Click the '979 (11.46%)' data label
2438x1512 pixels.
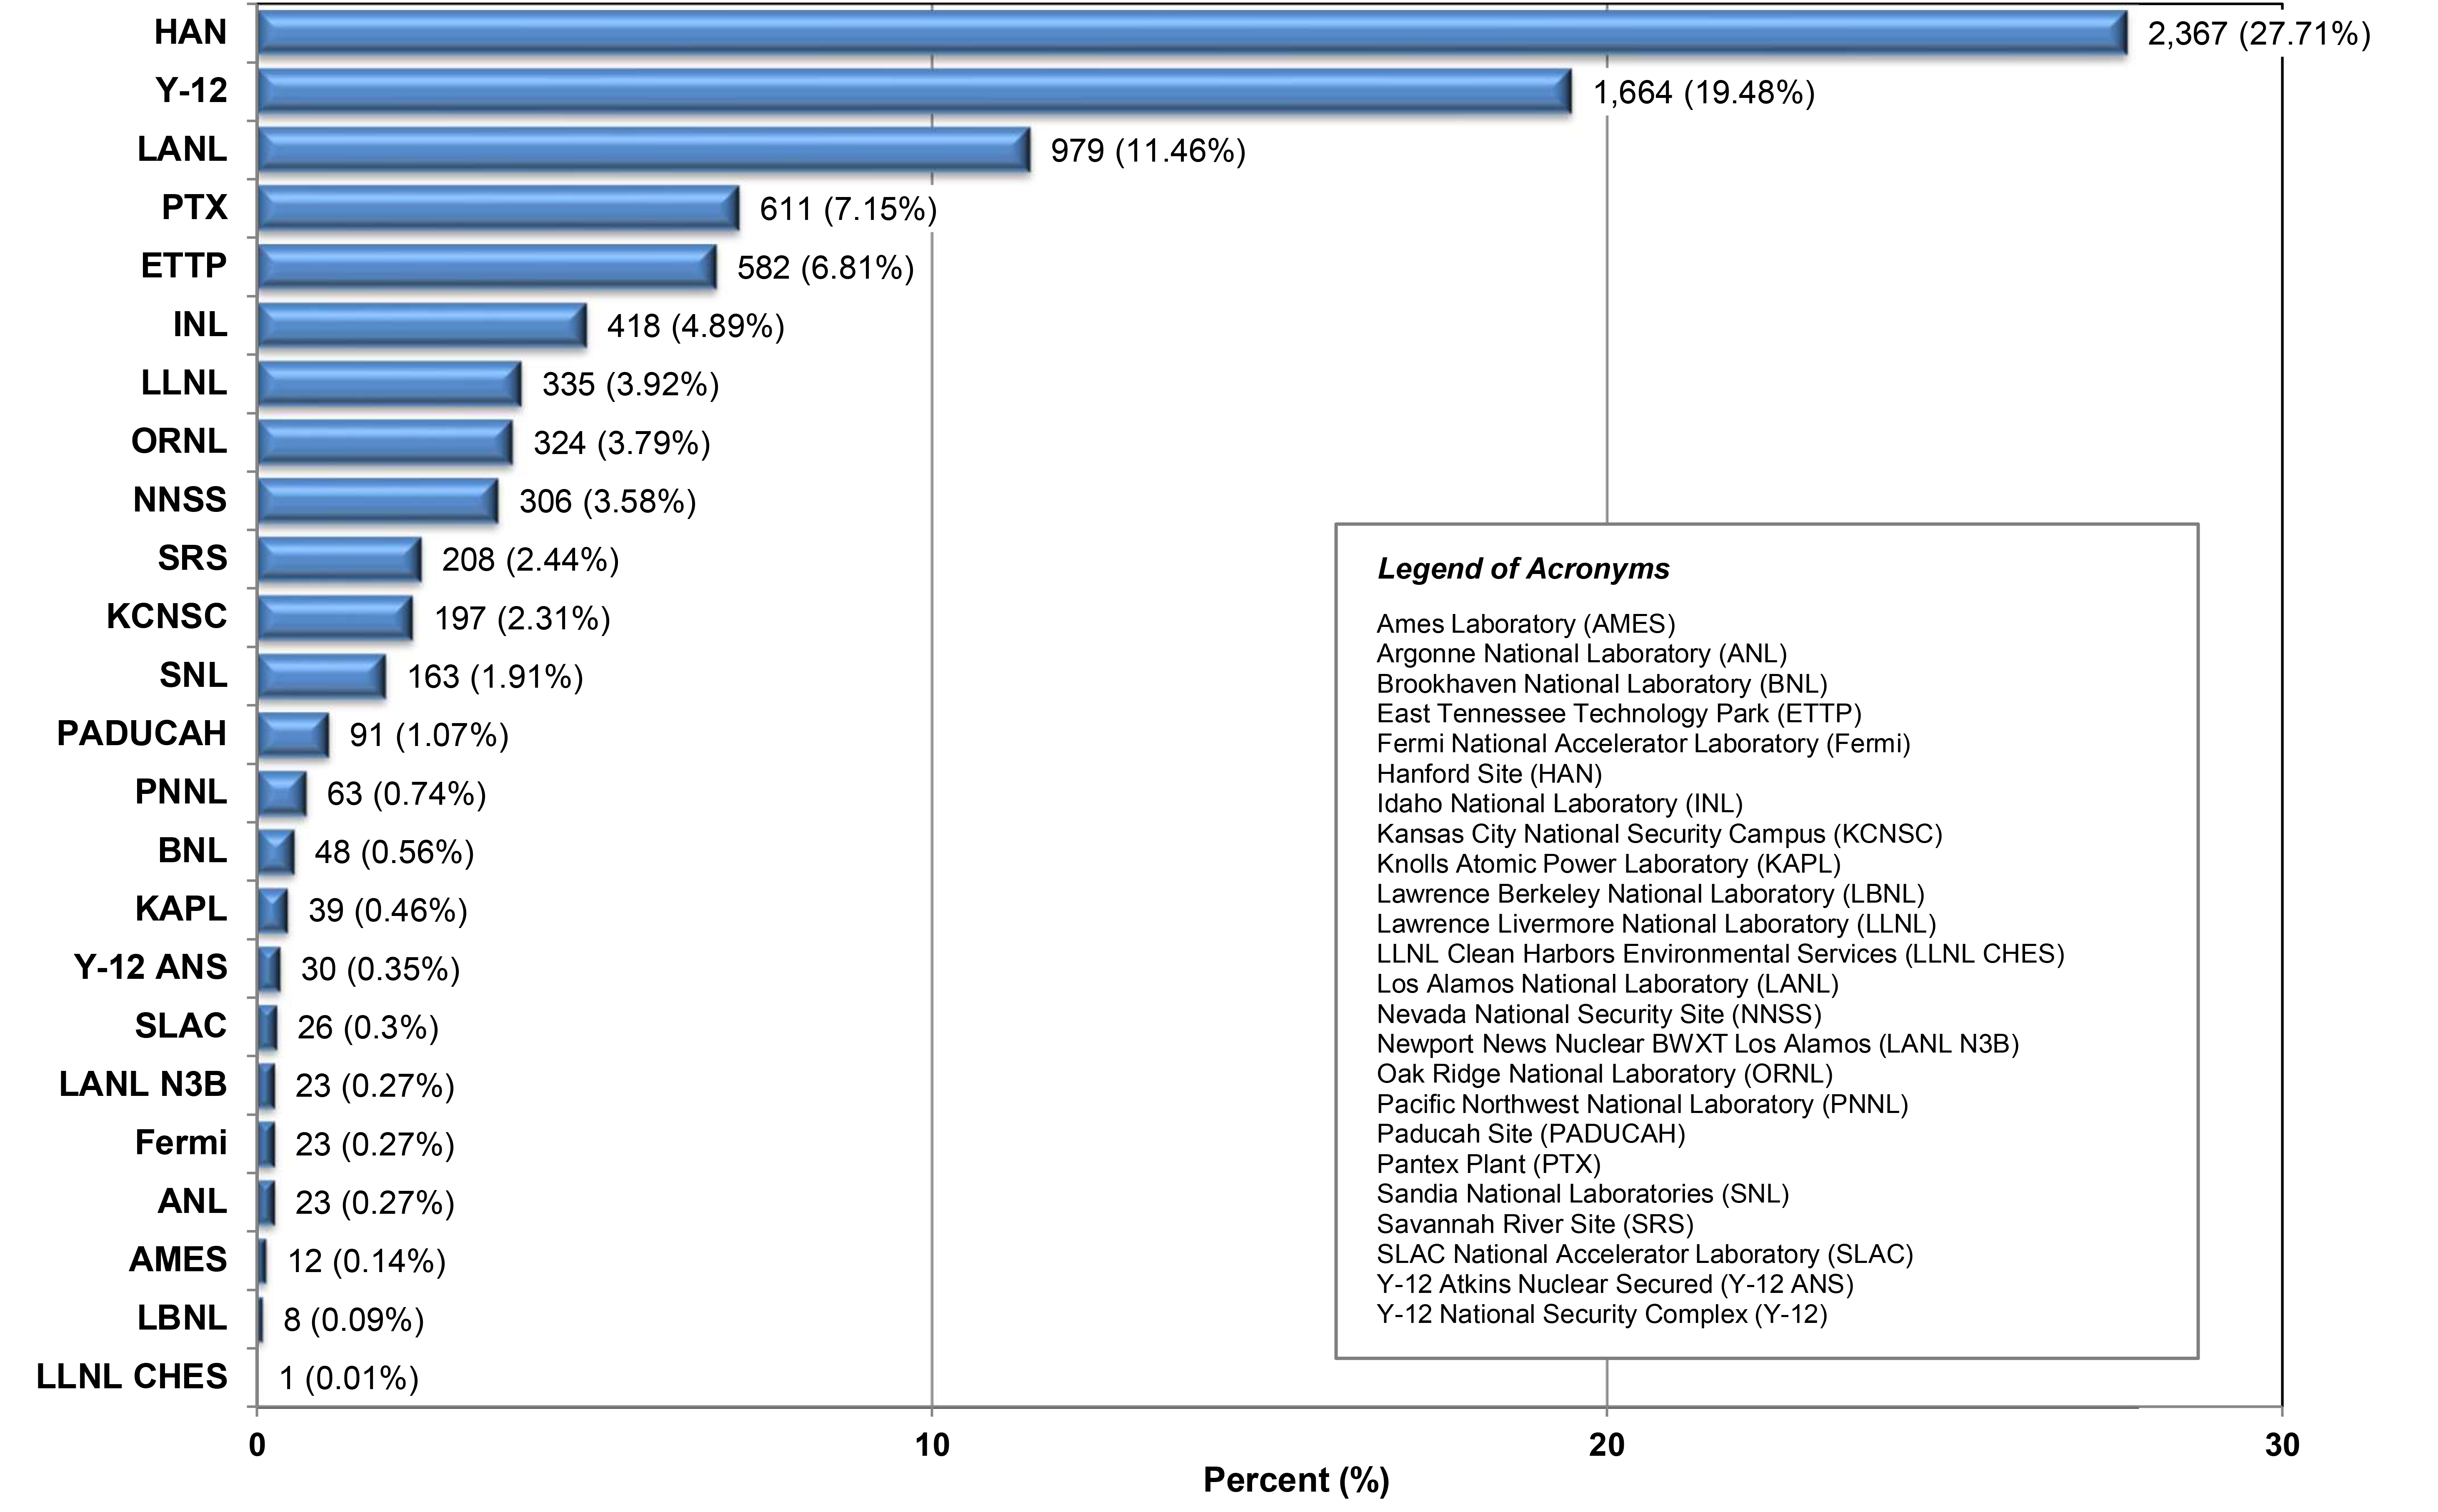click(1148, 151)
